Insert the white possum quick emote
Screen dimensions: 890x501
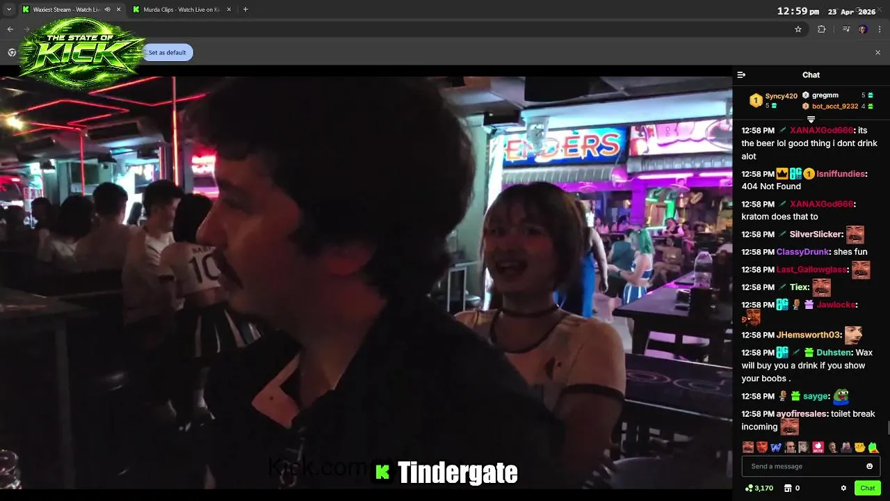[804, 447]
